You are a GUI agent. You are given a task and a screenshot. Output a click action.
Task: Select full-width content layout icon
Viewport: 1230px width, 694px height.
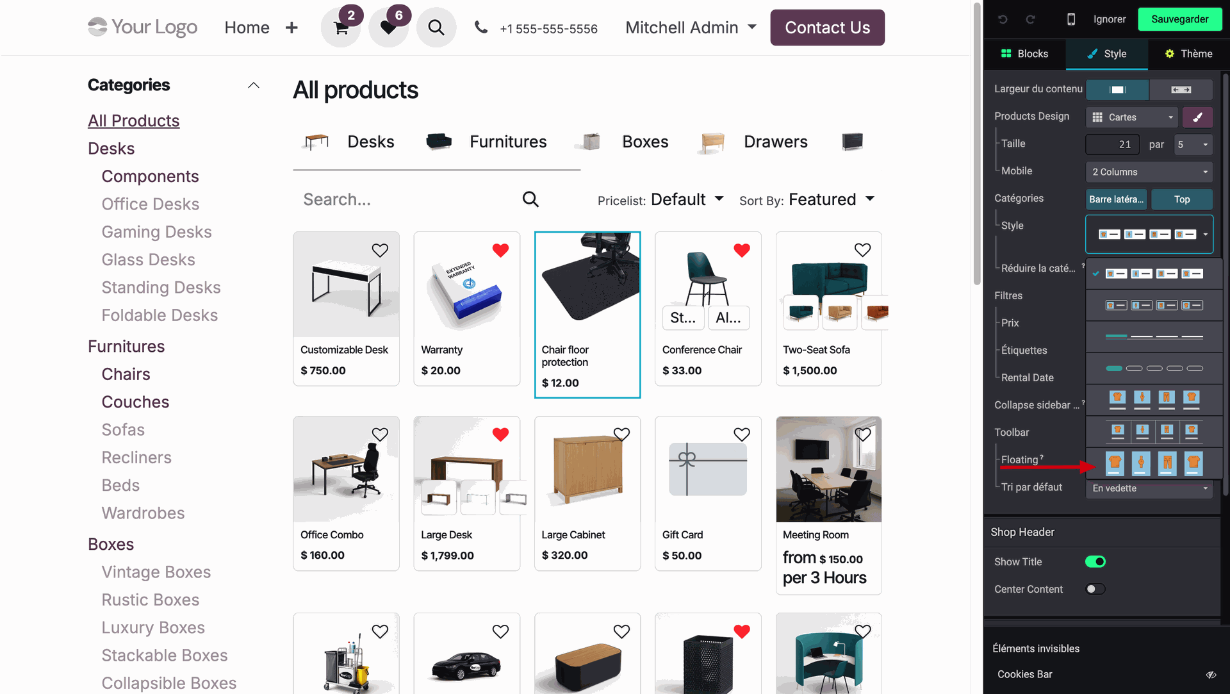pyautogui.click(x=1181, y=90)
